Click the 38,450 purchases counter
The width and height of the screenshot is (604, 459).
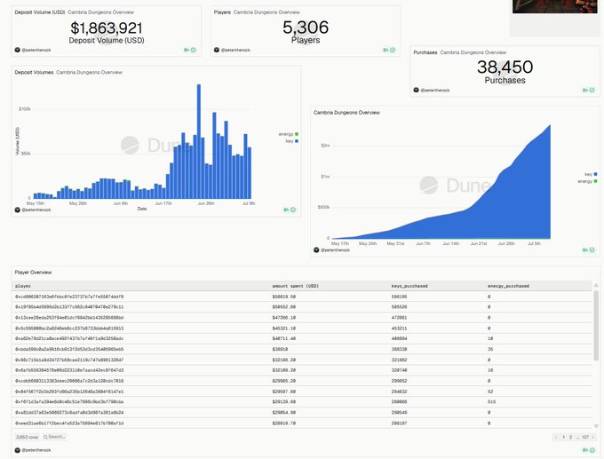505,67
